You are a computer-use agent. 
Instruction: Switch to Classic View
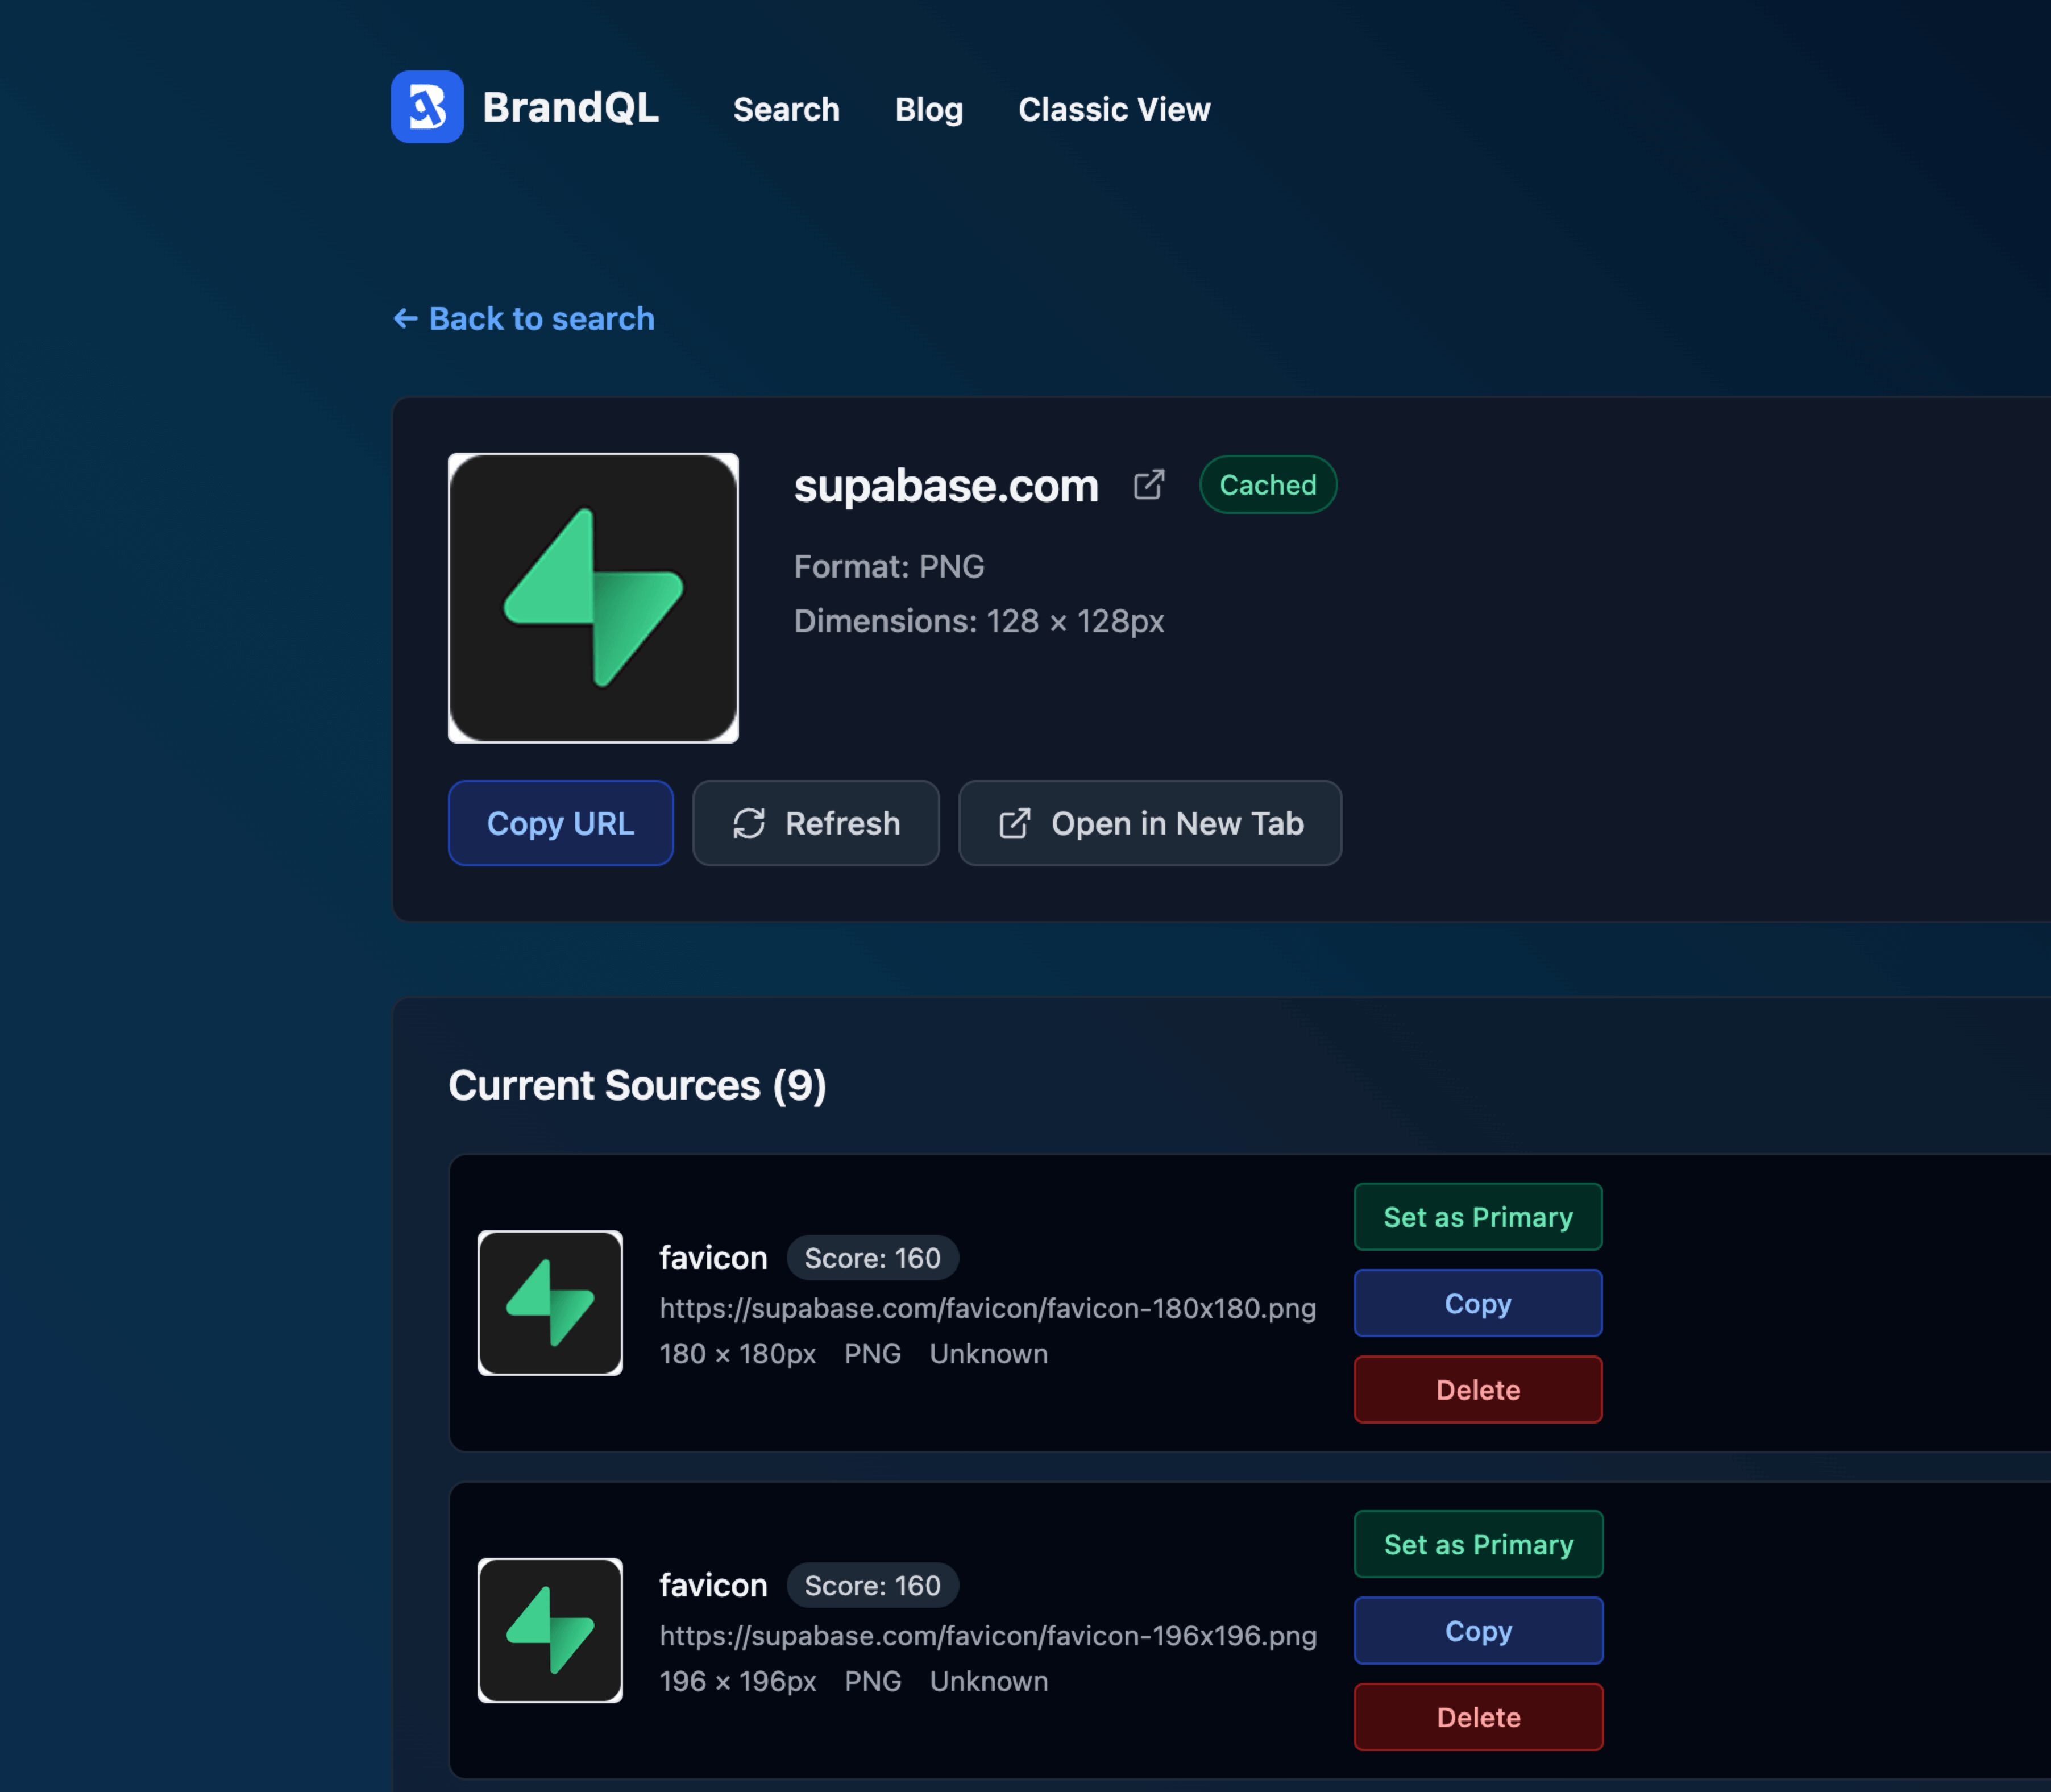click(x=1114, y=109)
